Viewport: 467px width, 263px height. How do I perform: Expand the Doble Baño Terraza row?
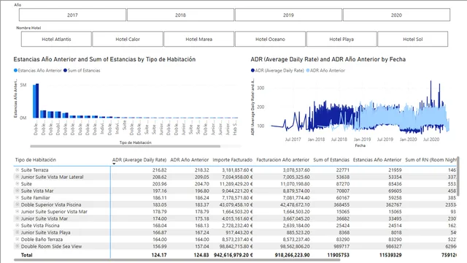point(18,239)
